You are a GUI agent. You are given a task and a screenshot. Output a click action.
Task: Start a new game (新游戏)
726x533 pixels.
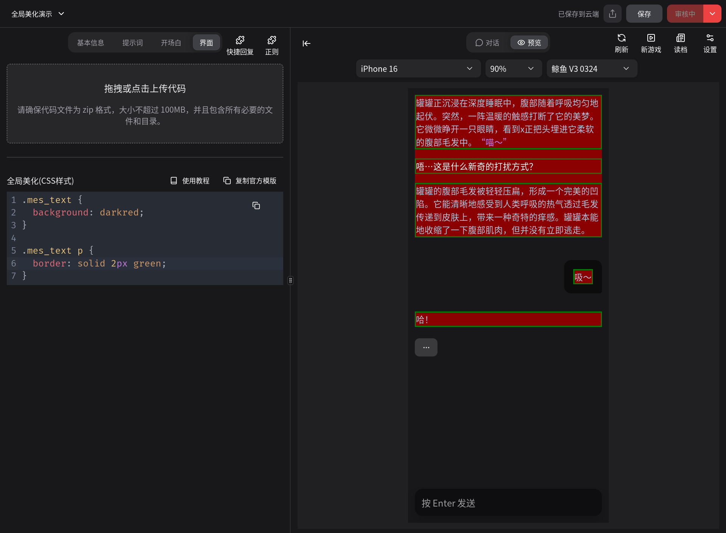click(651, 43)
